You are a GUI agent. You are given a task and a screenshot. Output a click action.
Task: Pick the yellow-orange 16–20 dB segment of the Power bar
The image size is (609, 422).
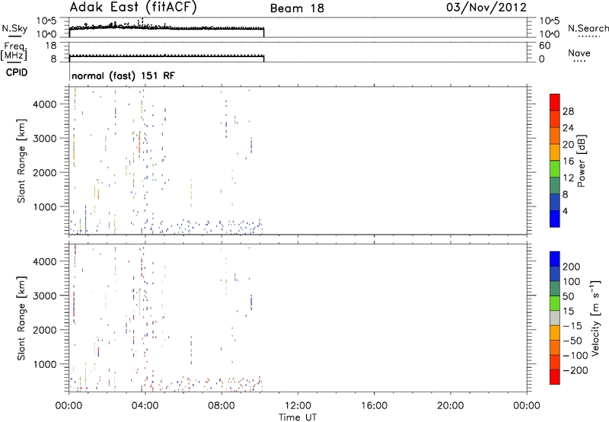pyautogui.click(x=555, y=152)
